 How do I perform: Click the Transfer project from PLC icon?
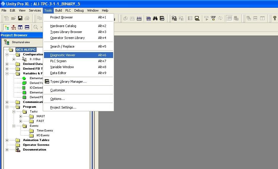point(181,18)
